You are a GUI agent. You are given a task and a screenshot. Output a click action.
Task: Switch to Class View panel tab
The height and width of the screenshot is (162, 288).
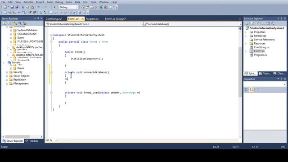279,73
